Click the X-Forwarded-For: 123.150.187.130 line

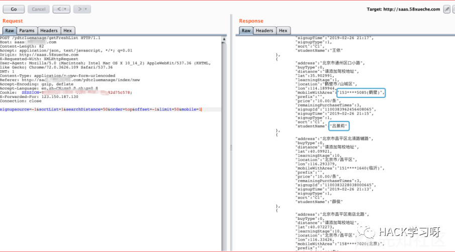click(x=39, y=97)
